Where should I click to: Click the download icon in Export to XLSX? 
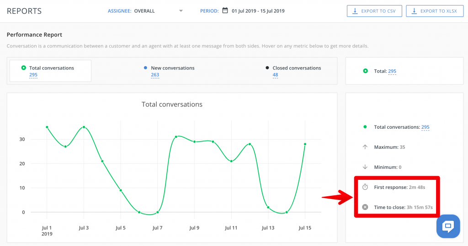(x=414, y=11)
